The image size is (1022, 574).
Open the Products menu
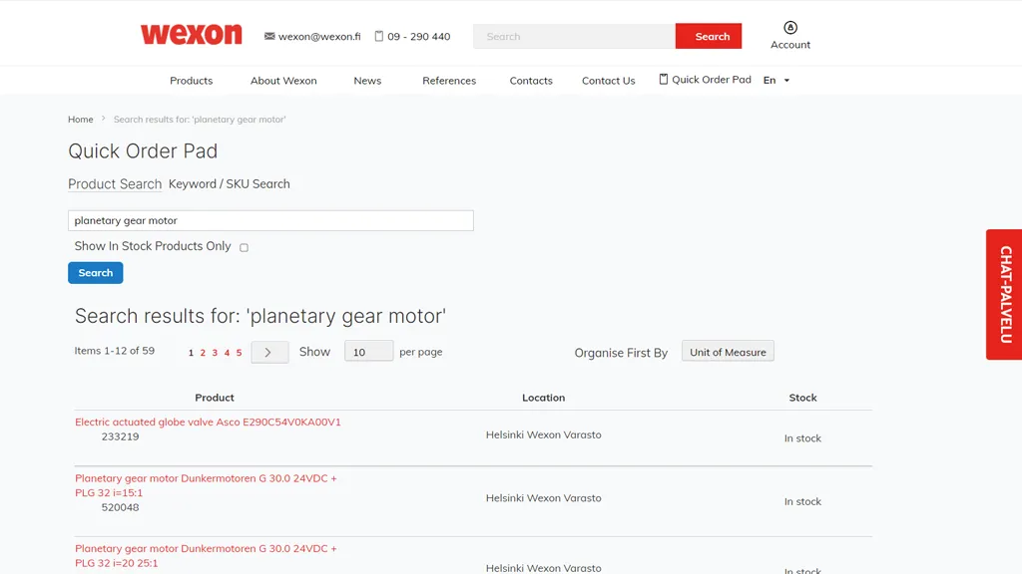(x=191, y=81)
